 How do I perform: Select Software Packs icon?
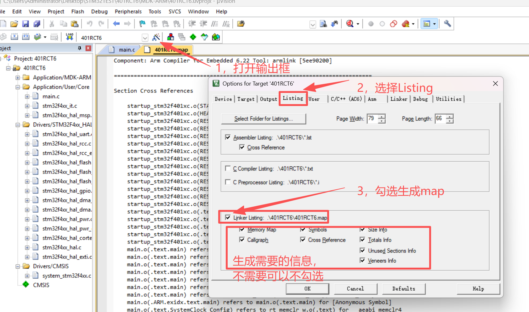tap(204, 37)
